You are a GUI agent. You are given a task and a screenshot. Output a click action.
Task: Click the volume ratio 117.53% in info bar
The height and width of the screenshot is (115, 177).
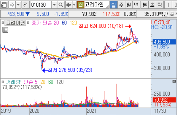111,14
